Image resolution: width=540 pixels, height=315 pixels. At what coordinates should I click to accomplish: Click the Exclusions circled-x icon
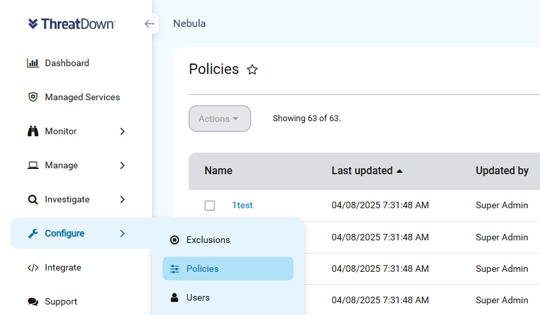[174, 240]
